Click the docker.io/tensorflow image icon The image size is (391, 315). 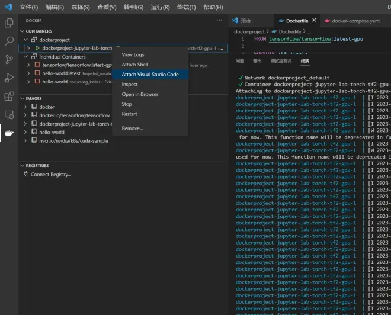(34, 115)
